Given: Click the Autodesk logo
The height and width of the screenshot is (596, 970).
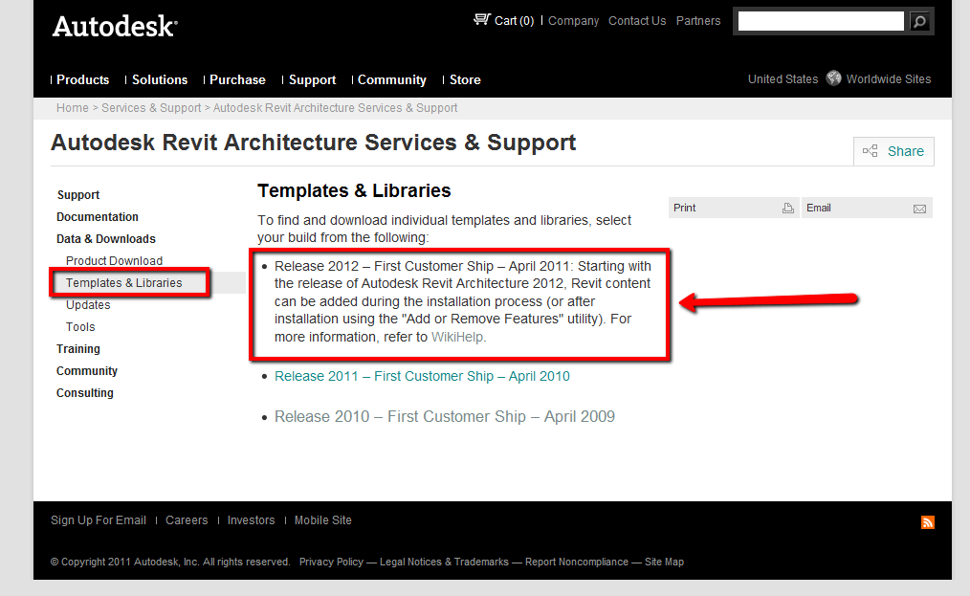Looking at the screenshot, I should pos(115,26).
